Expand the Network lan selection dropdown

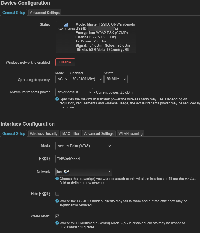point(84,172)
